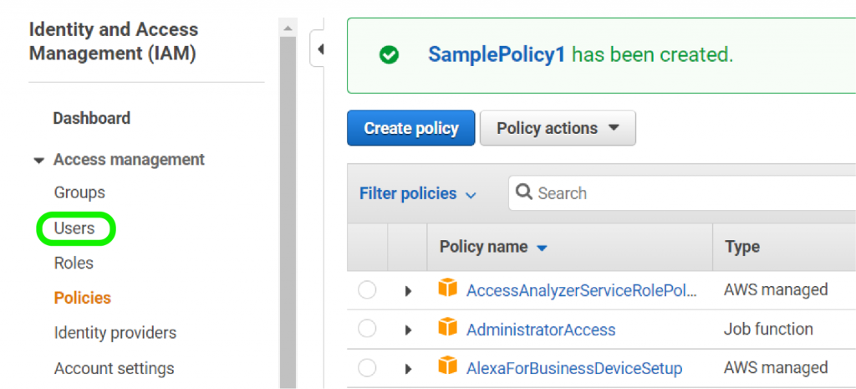The height and width of the screenshot is (389, 856).
Task: Click the Type column header
Action: pyautogui.click(x=742, y=247)
